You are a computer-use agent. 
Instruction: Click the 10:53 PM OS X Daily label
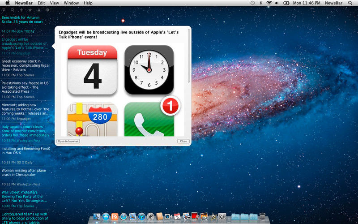click(17, 163)
